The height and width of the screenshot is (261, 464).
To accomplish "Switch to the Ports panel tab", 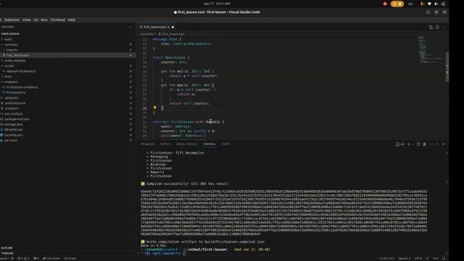I will click(225, 144).
